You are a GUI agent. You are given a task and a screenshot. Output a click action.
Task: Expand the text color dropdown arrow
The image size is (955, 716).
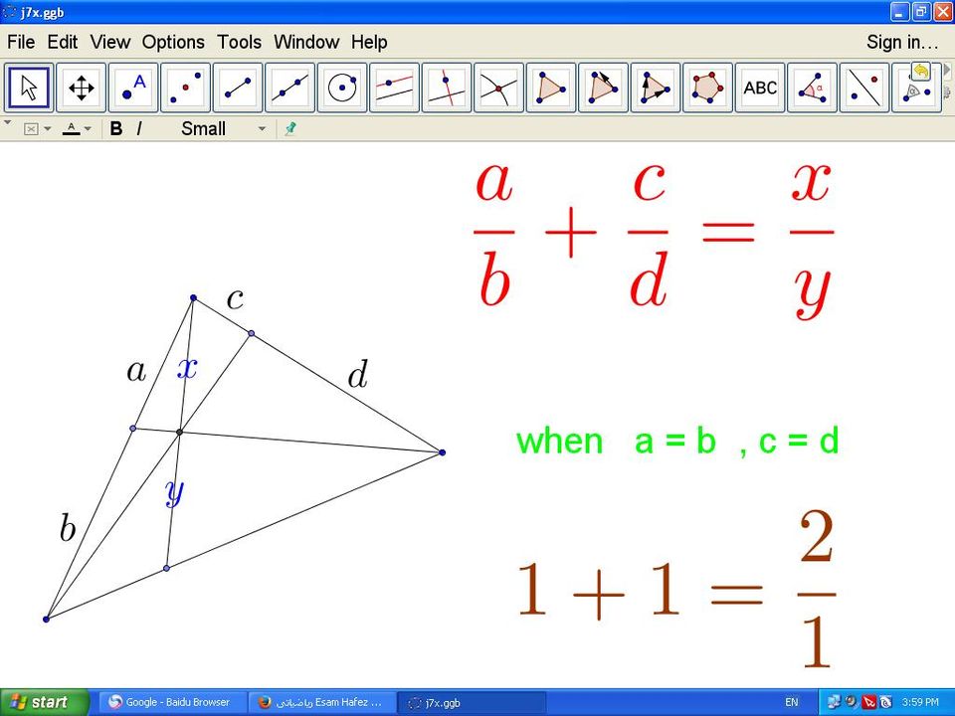tap(88, 129)
